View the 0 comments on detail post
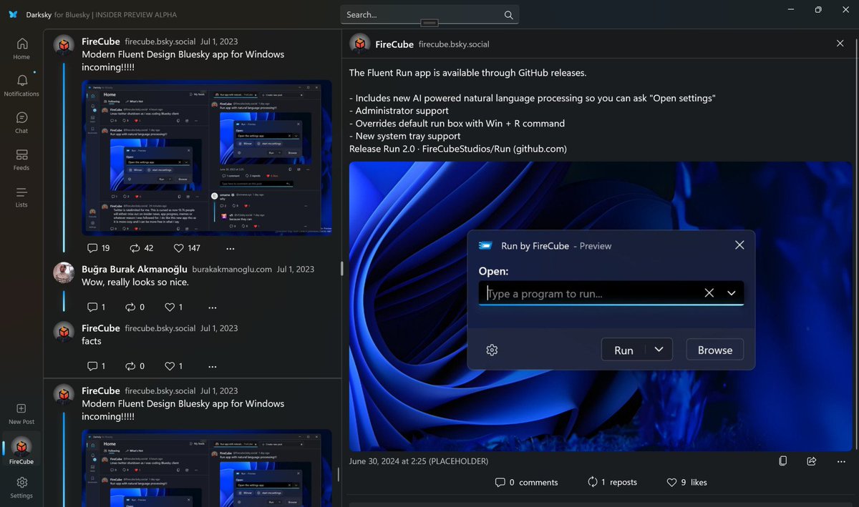 (x=526, y=482)
